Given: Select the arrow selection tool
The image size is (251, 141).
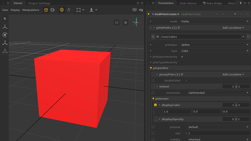Looking at the screenshot, I should tap(5, 19).
